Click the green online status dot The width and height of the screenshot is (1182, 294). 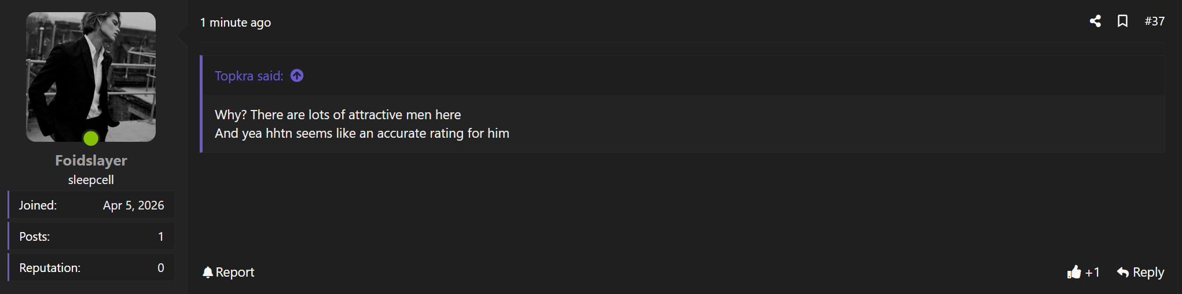(91, 138)
